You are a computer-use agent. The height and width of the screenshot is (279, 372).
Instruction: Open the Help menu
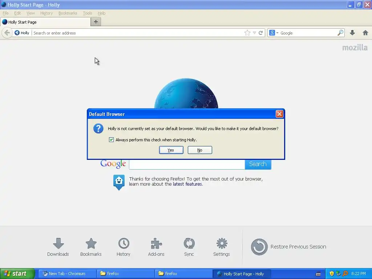[102, 13]
